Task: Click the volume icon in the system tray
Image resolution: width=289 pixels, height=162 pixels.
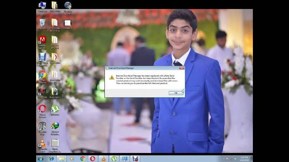Action: 235,159
